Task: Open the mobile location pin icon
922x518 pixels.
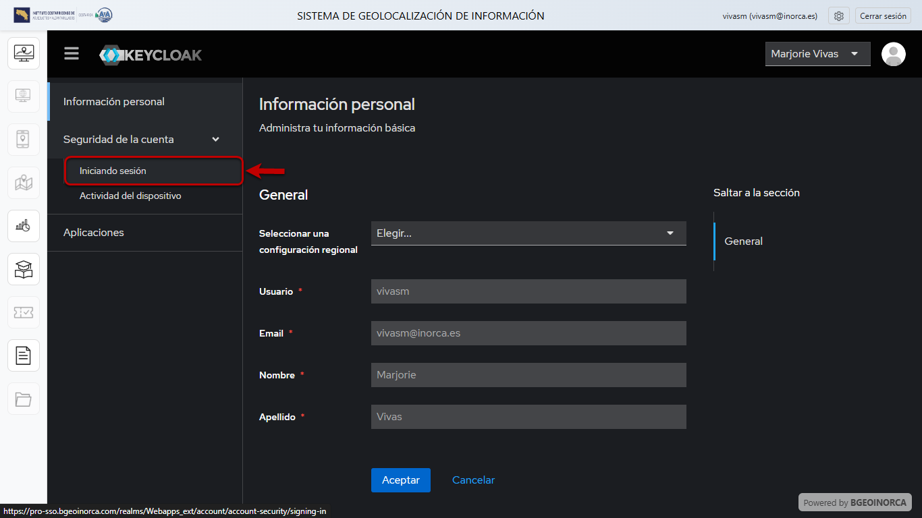Action: click(x=24, y=140)
